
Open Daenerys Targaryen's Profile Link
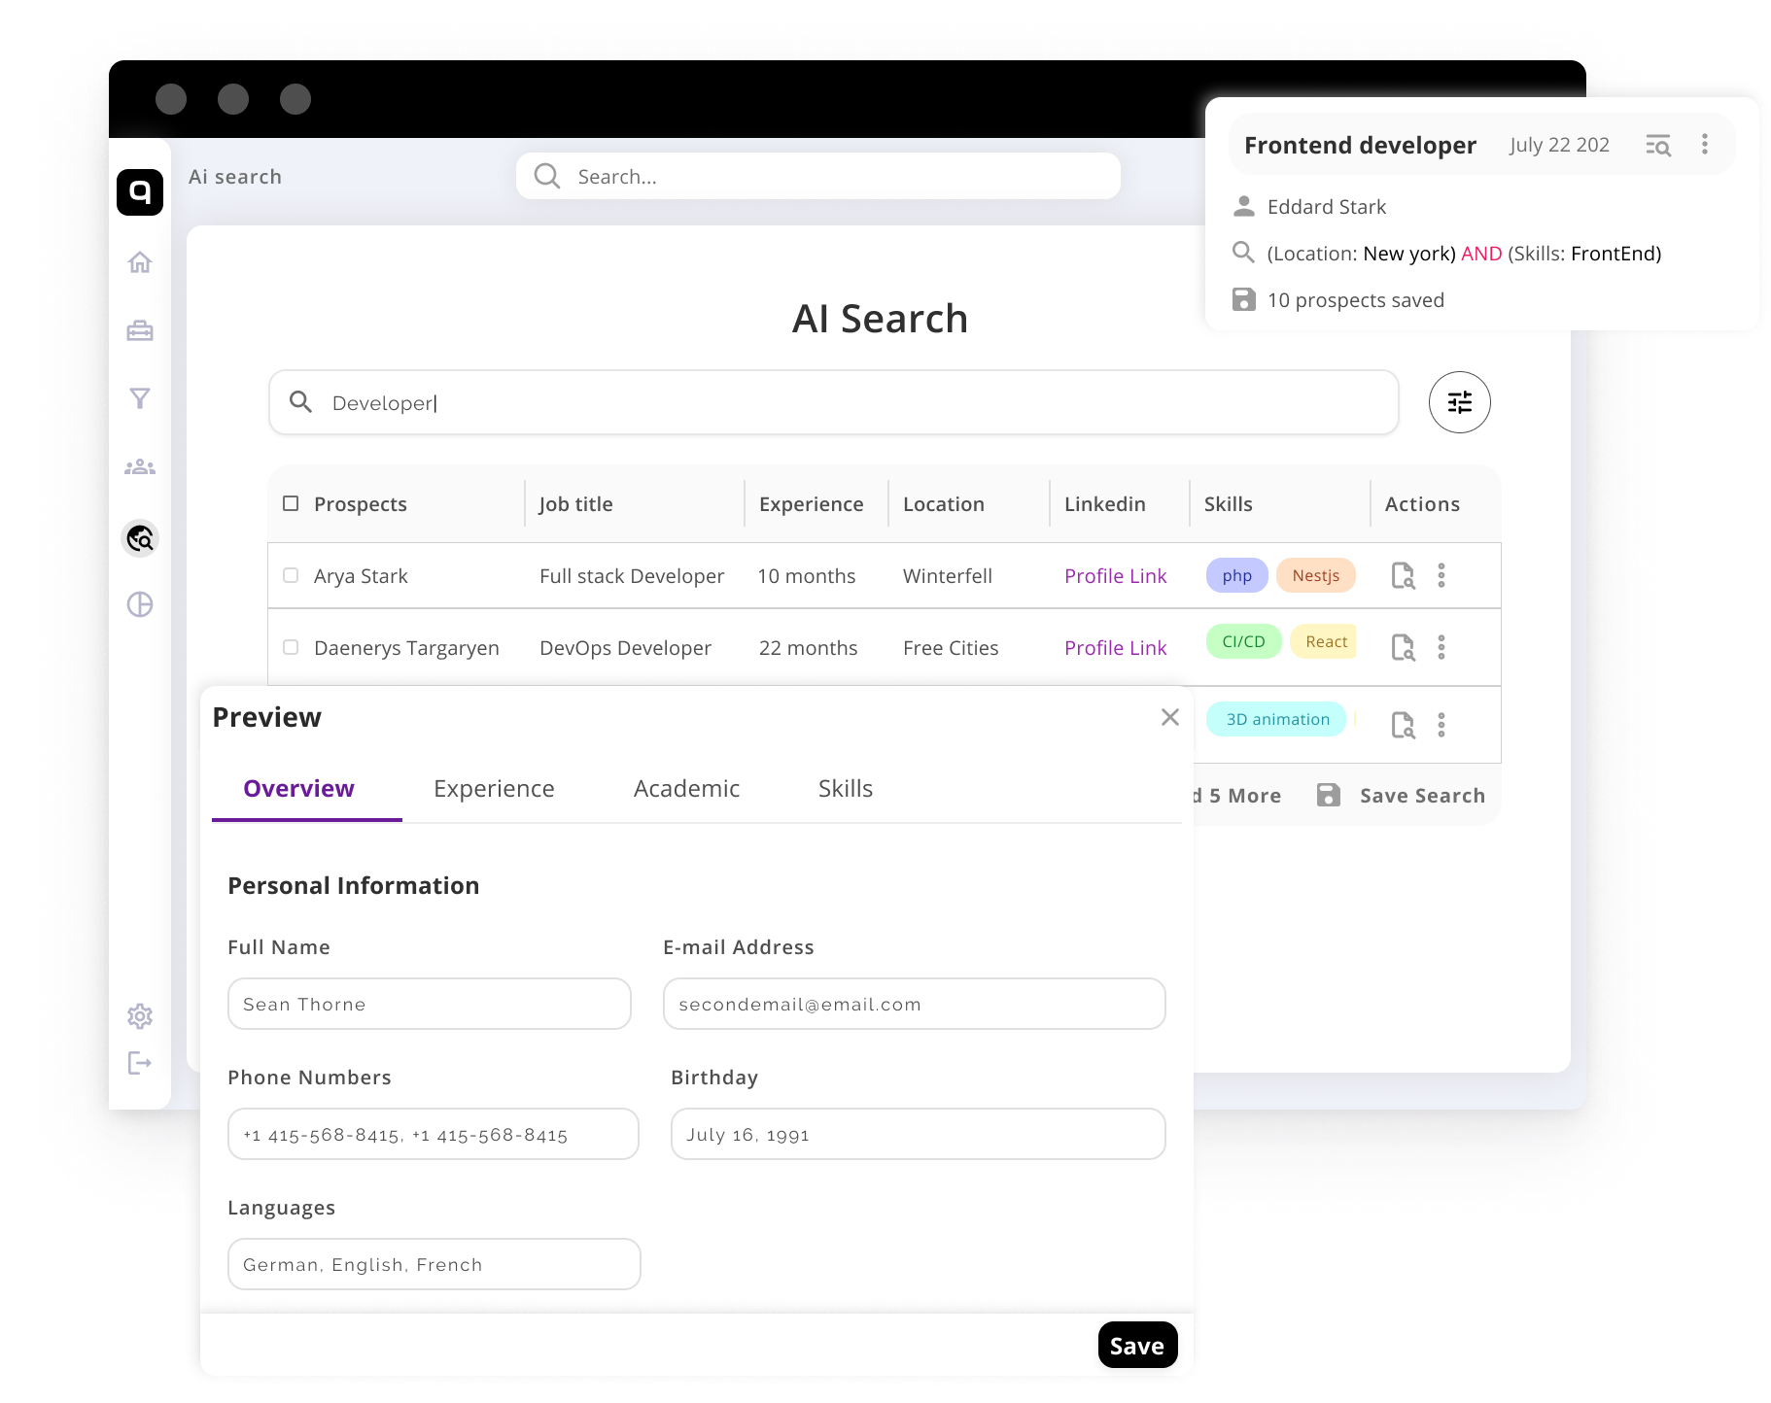click(1115, 647)
